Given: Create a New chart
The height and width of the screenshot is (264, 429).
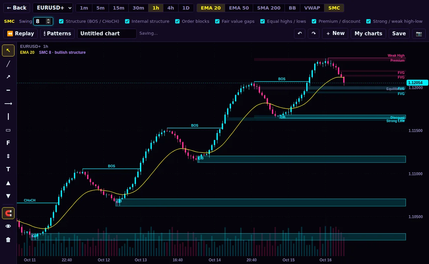Looking at the screenshot, I should coord(335,34).
